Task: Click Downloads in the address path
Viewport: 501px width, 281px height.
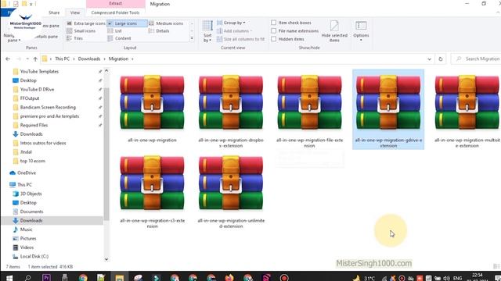Action: pos(89,59)
